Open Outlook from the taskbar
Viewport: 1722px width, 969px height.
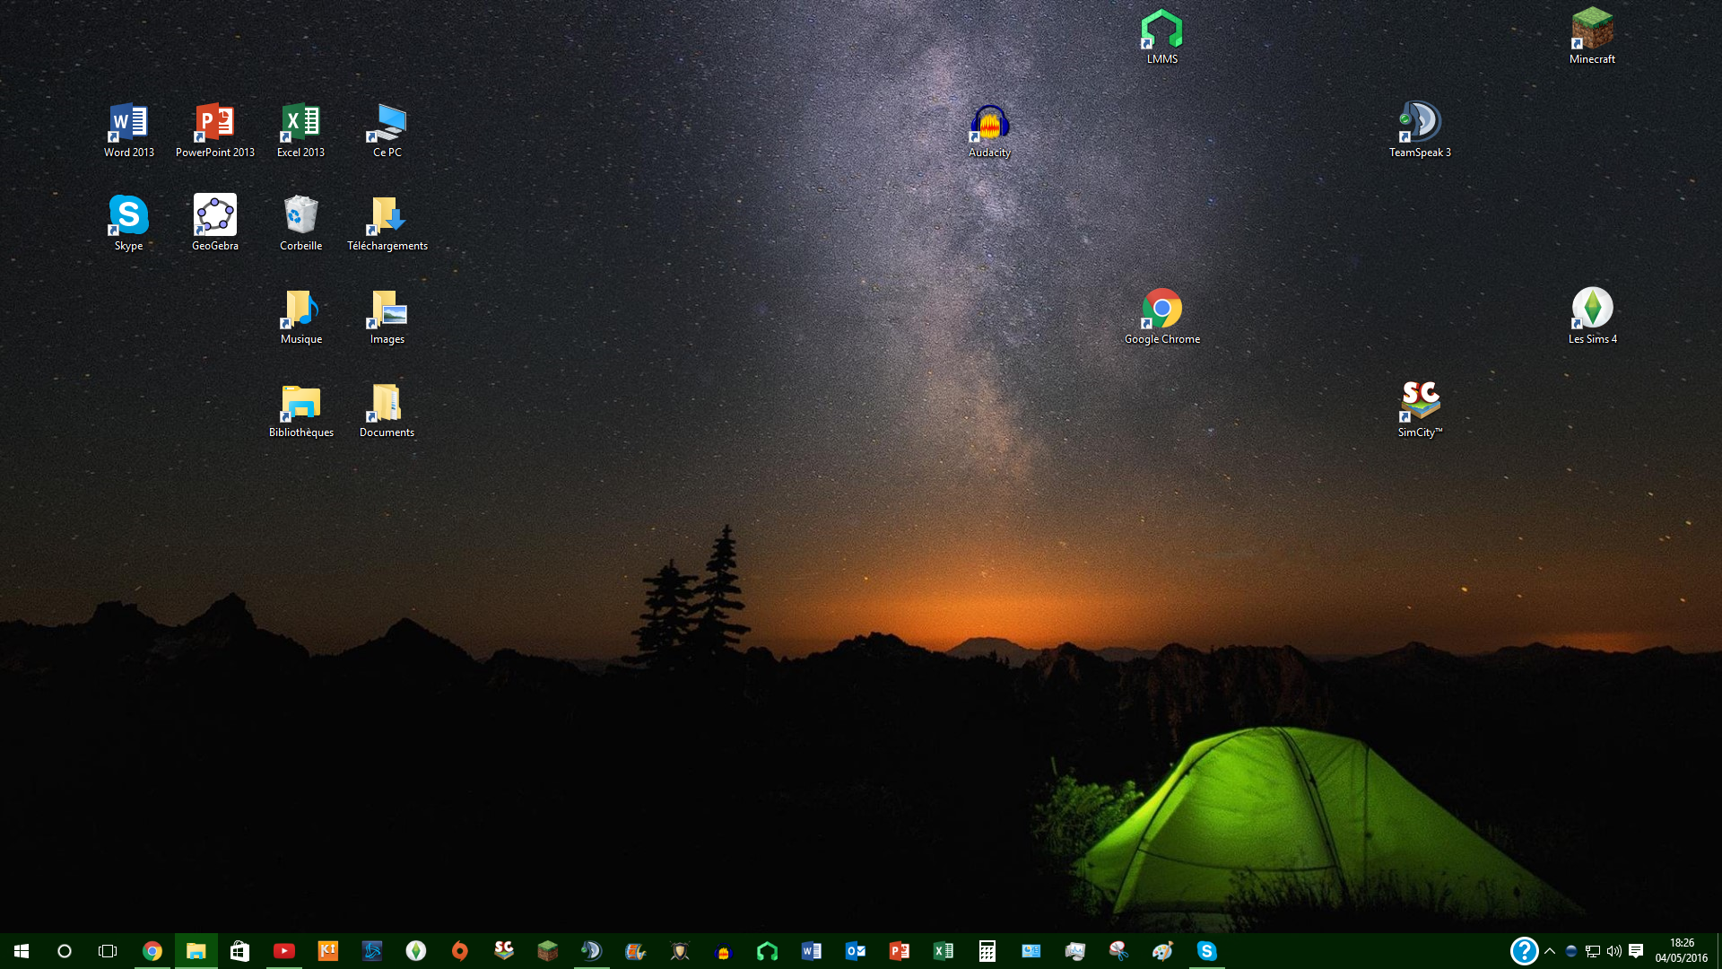(855, 951)
